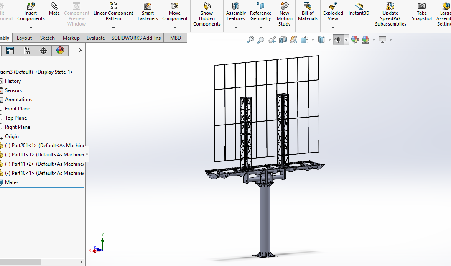Select component Part11<1>

45,155
